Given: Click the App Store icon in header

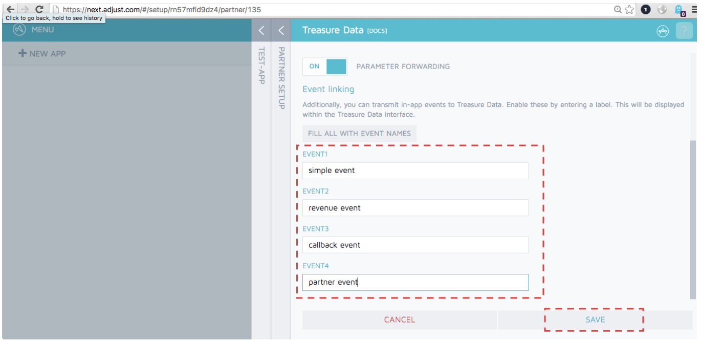Looking at the screenshot, I should [x=663, y=31].
